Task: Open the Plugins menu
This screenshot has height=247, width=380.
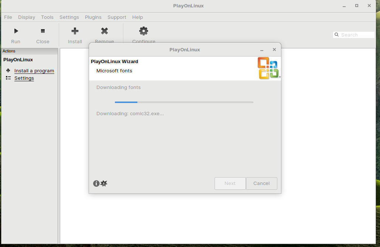Action: 93,17
